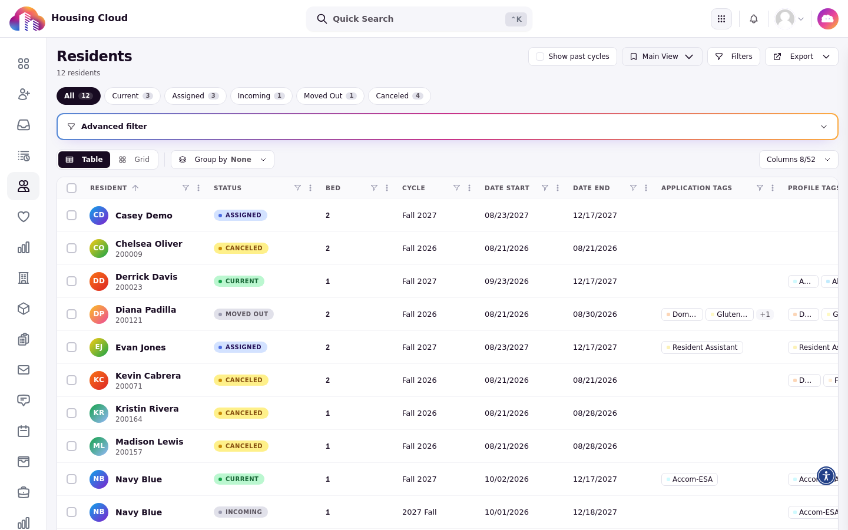The image size is (848, 530).
Task: Open the inbox tray icon in sidebar
Action: click(24, 125)
